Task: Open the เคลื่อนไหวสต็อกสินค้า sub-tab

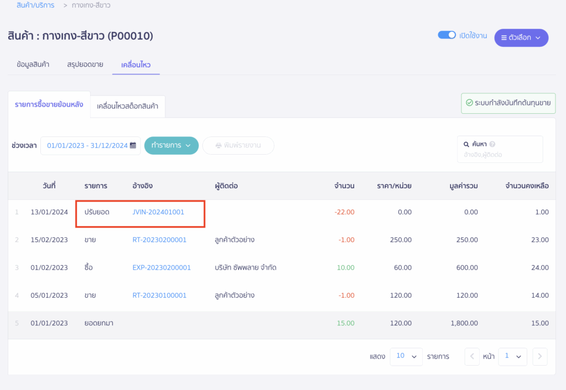Action: [x=128, y=106]
